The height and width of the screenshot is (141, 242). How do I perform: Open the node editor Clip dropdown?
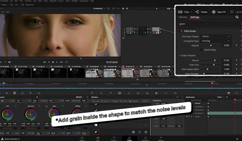coord(169,9)
